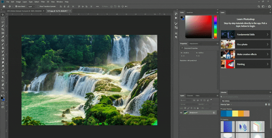Click the Home icon in options bar
The height and width of the screenshot is (138, 272).
(x=3, y=6)
